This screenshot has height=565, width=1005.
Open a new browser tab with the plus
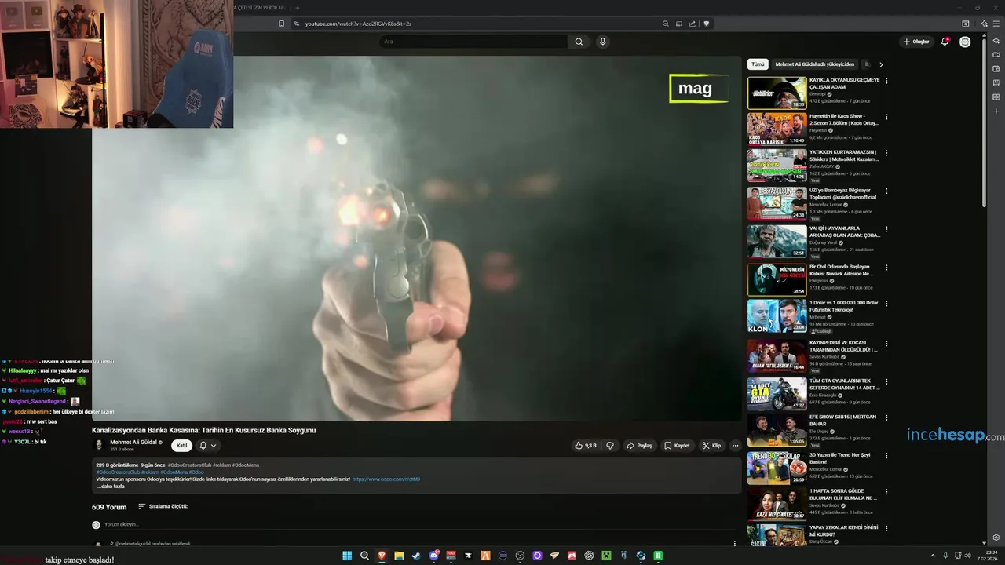click(298, 8)
